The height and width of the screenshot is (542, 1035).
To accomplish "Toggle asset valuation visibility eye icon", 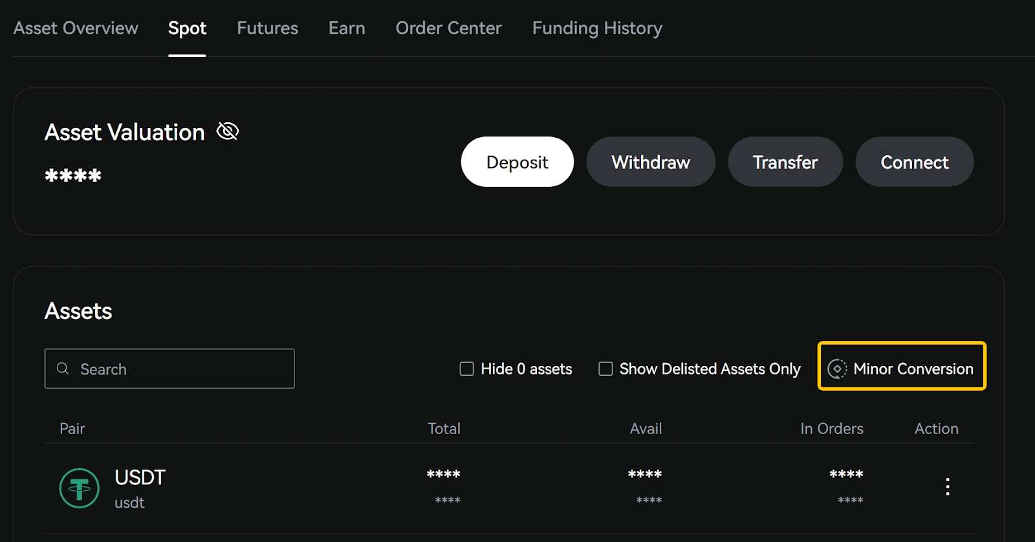I will (x=228, y=132).
